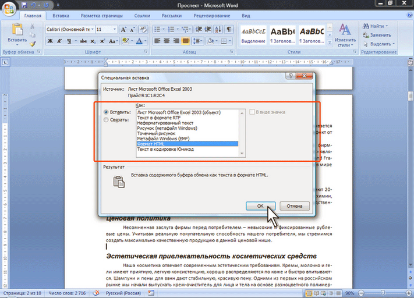This screenshot has width=414, height=298.
Task: Open the Изменить стили dropdown
Action: click(345, 36)
